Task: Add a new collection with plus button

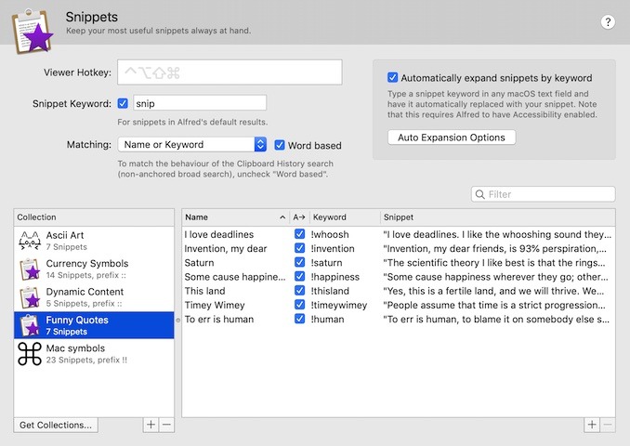Action: pos(151,425)
